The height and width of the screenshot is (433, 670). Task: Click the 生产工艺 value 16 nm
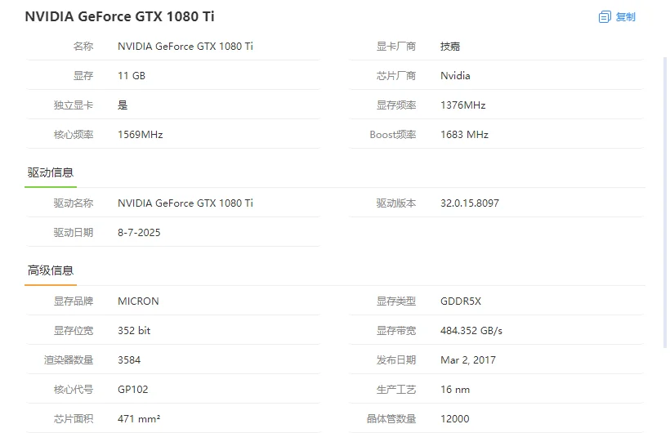pos(454,390)
